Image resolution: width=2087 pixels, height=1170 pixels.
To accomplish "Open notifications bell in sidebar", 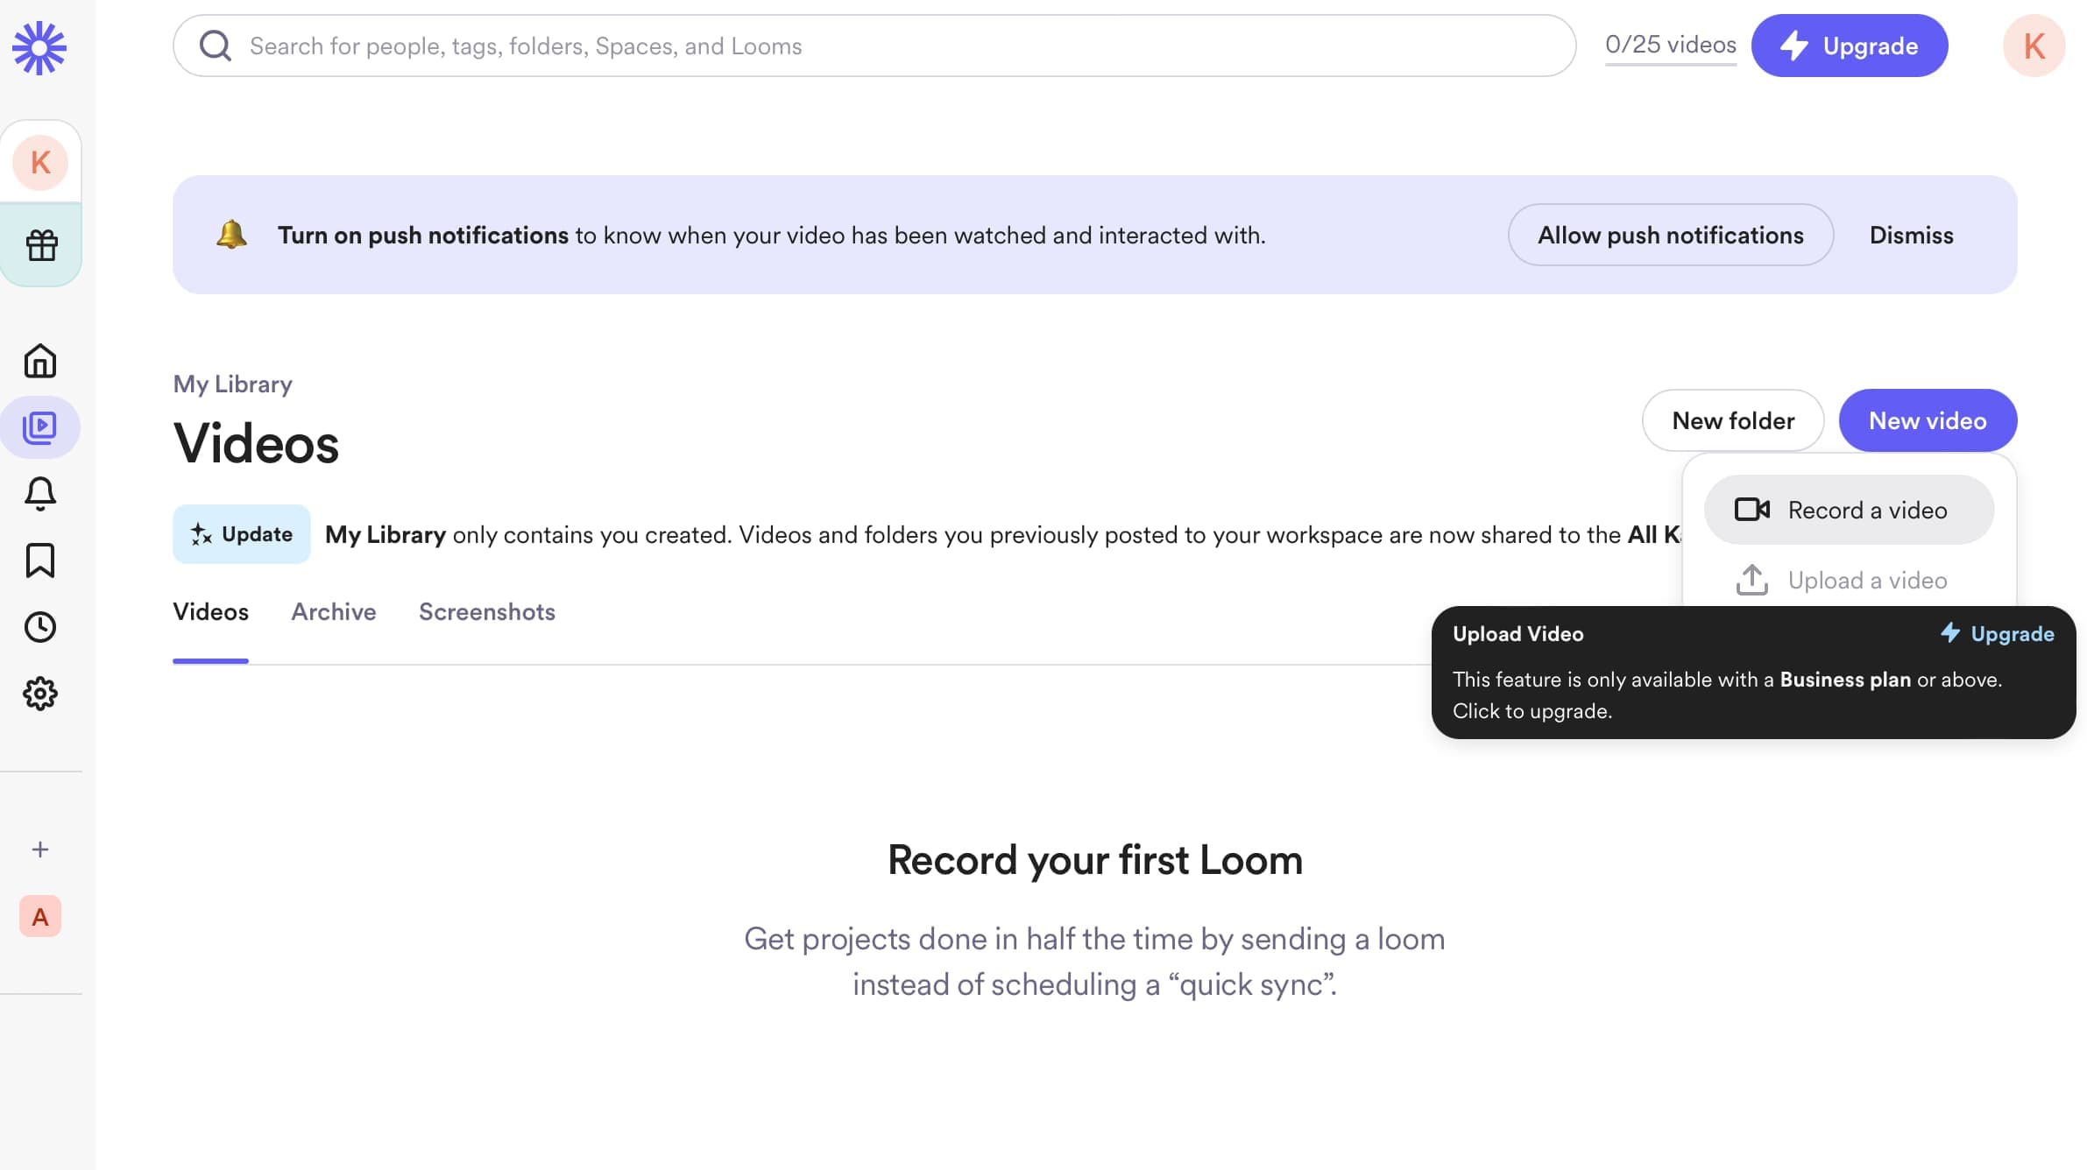I will coord(40,494).
